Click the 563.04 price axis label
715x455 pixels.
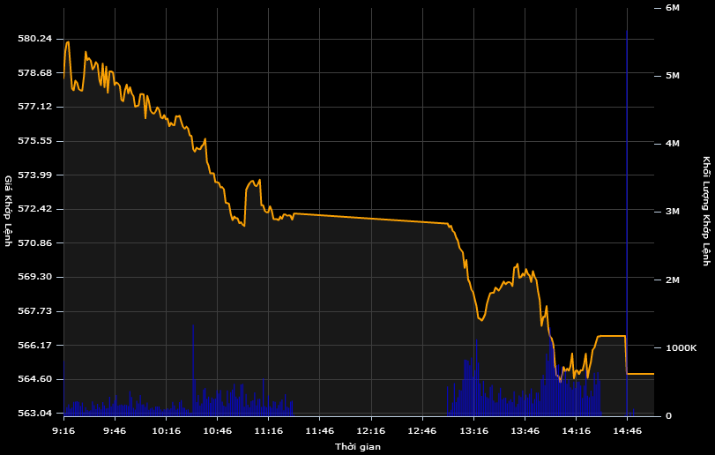pyautogui.click(x=35, y=414)
